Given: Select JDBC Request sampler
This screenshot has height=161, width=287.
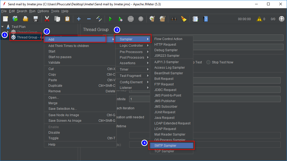Looking at the screenshot, I should tap(171, 90).
